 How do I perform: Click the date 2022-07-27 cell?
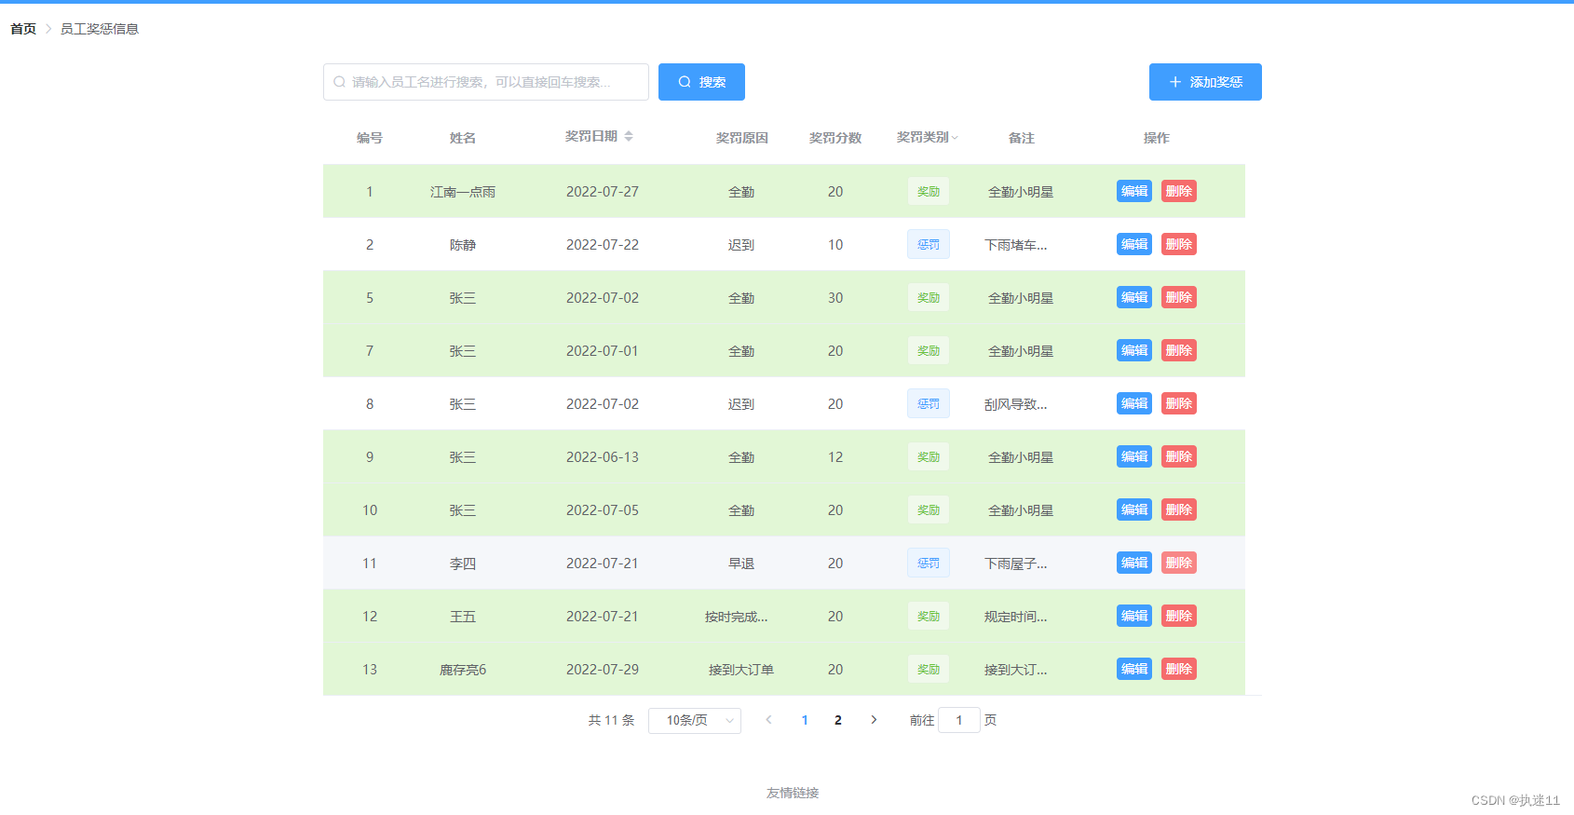(603, 192)
